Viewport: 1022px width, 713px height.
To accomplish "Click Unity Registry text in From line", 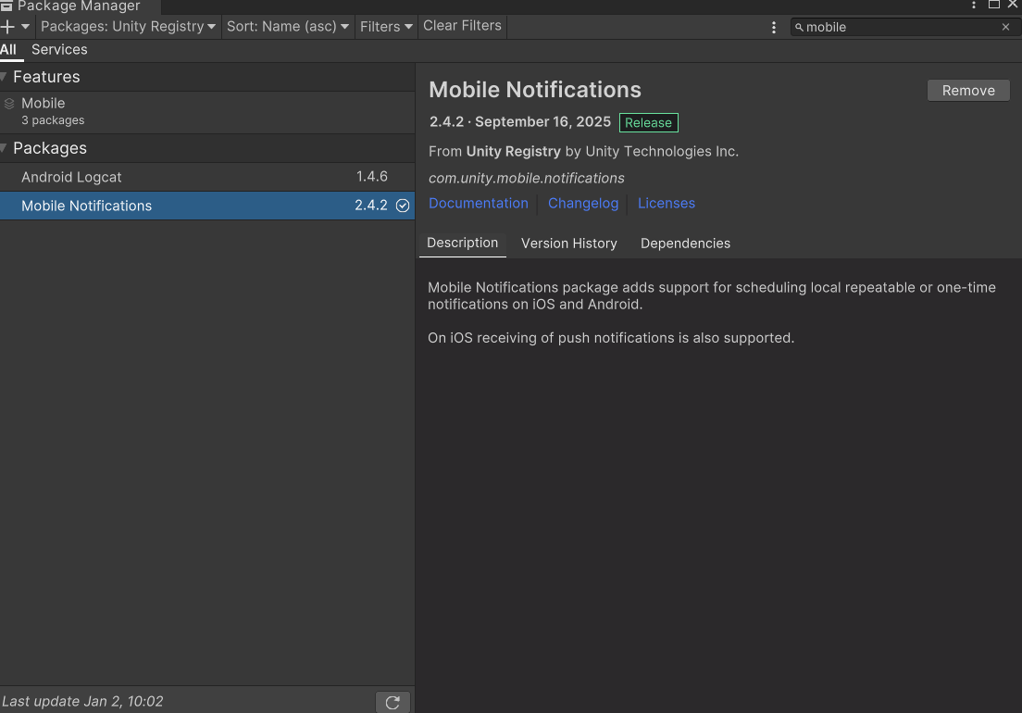I will [514, 151].
